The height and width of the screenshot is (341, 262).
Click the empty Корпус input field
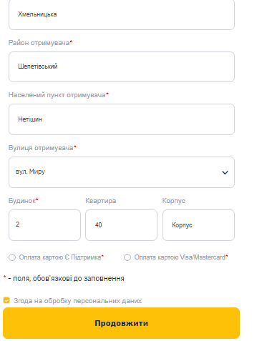coord(198,225)
